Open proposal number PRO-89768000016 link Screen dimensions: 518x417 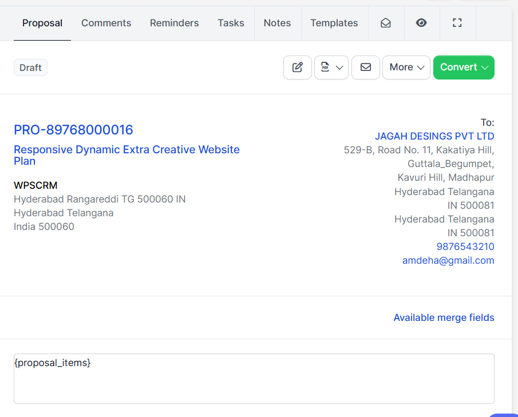click(73, 130)
